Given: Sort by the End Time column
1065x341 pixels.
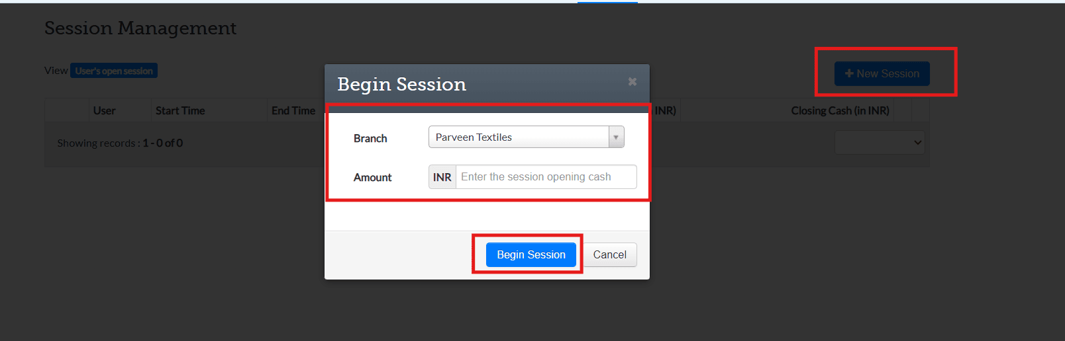Looking at the screenshot, I should pyautogui.click(x=293, y=111).
